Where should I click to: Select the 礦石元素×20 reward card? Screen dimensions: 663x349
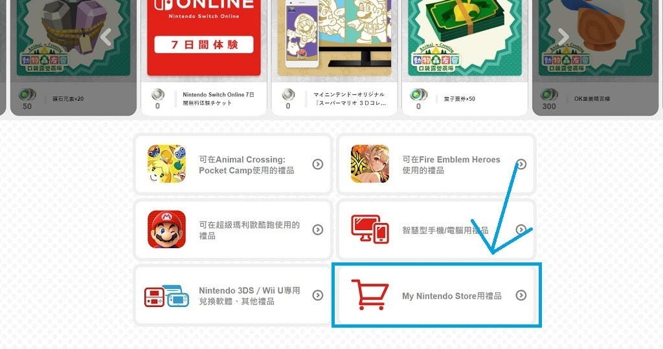point(74,58)
